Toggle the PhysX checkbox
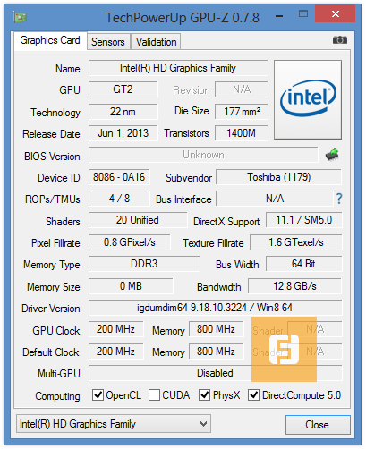This screenshot has height=449, width=366. coord(205,395)
